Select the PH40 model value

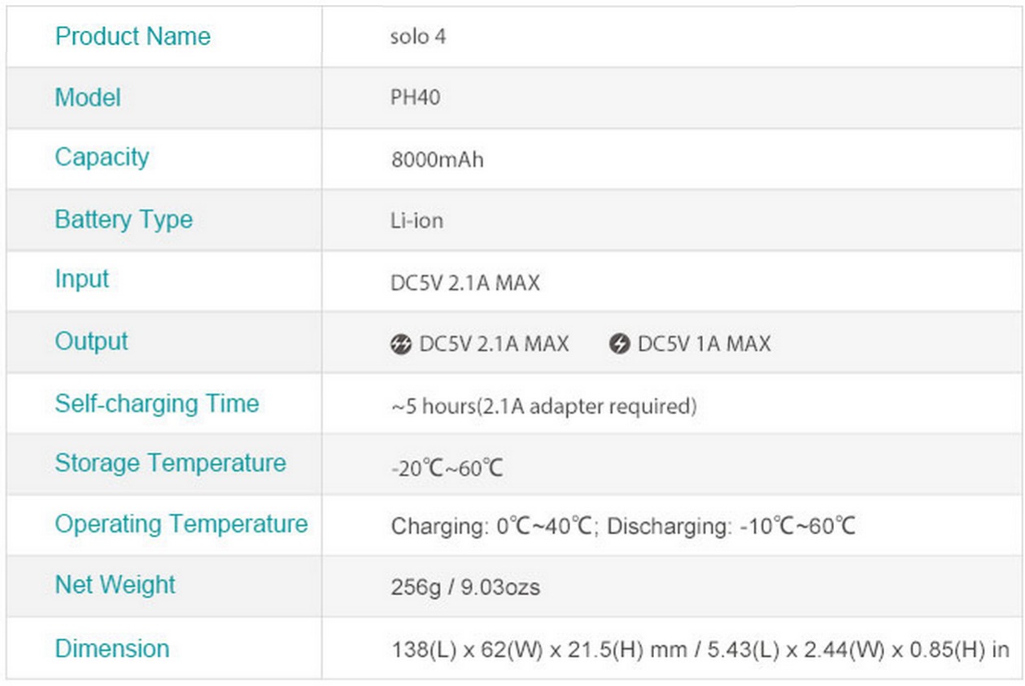click(416, 98)
